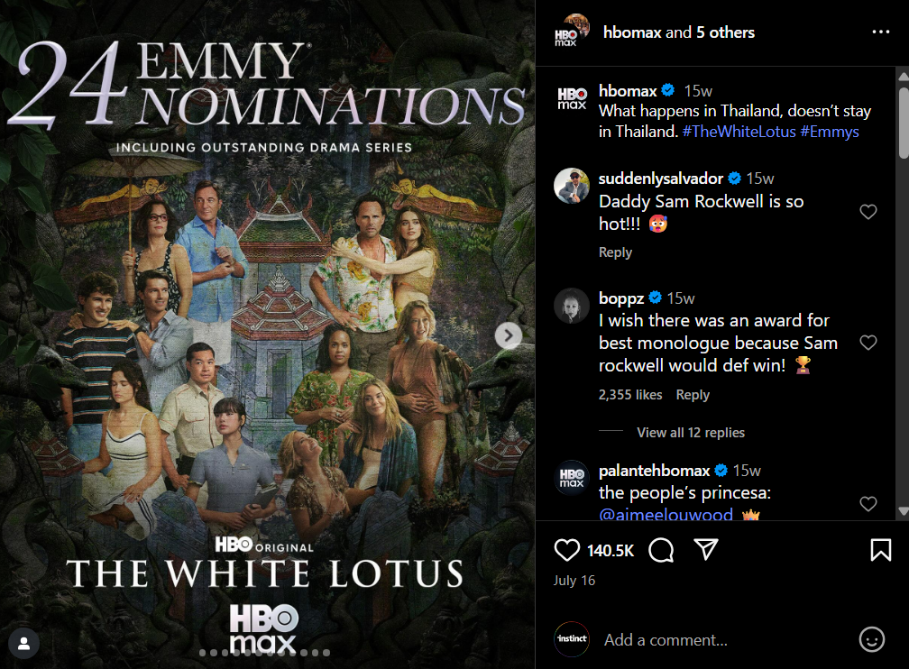Open @aimeelouwood profile mention

[x=666, y=514]
